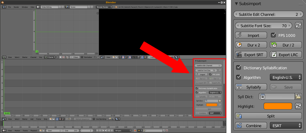Click jump to end frame button in timeline
Viewport: 306px width, 133px height.
[112, 131]
